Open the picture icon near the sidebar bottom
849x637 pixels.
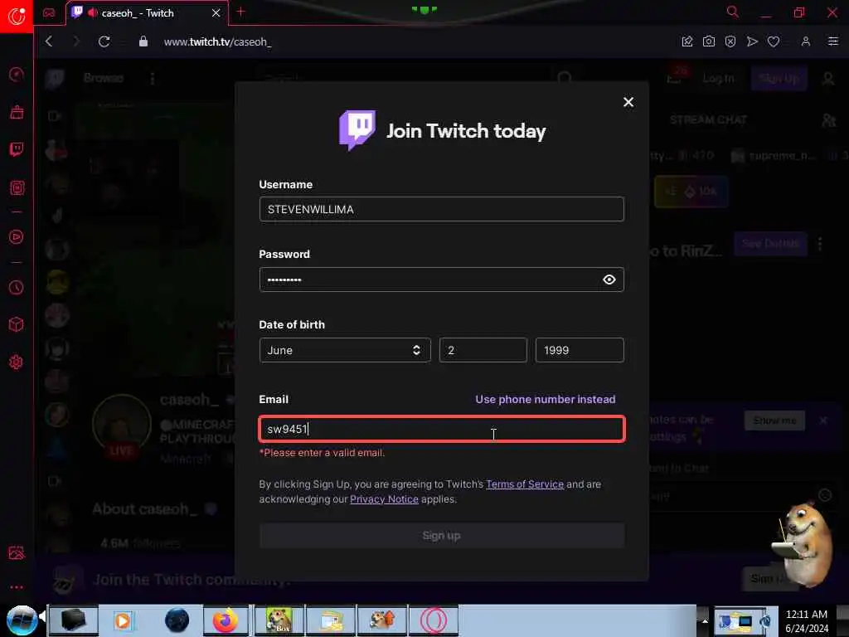coord(17,552)
